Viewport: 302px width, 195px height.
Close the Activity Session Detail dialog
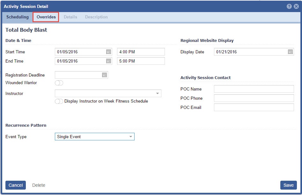(x=296, y=6)
